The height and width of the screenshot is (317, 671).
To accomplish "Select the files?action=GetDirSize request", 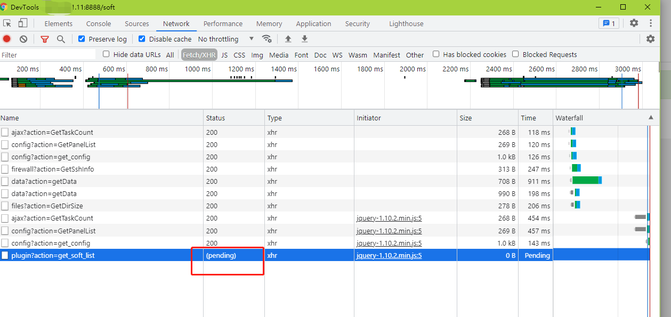I will pyautogui.click(x=47, y=206).
